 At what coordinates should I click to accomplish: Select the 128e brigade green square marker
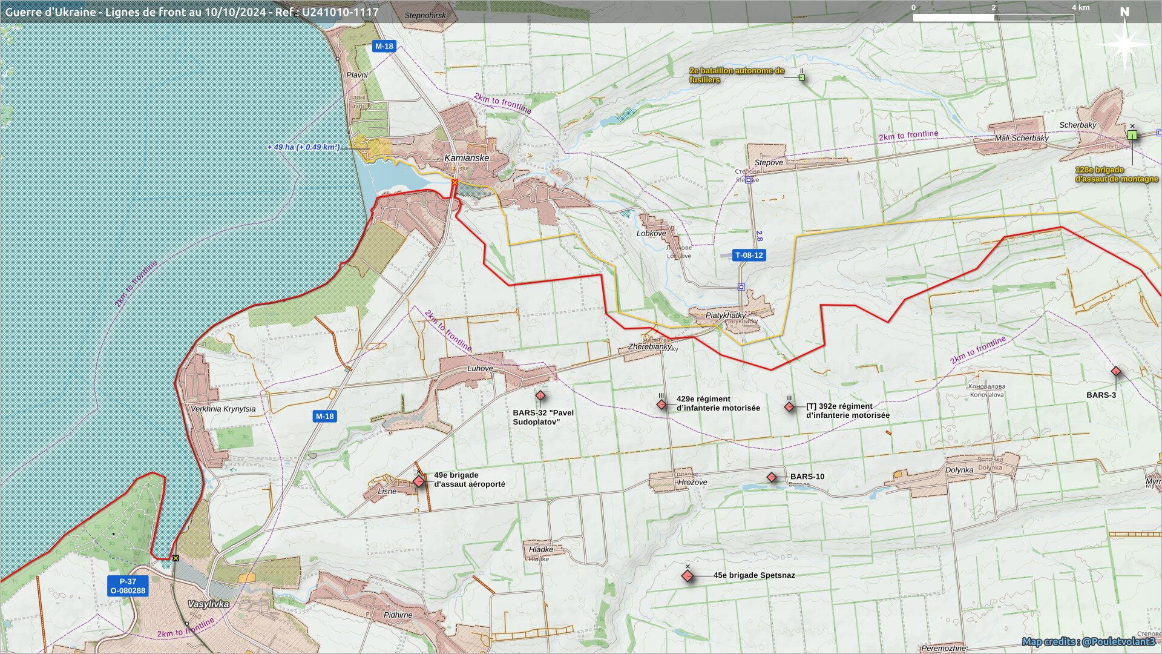click(x=1132, y=135)
